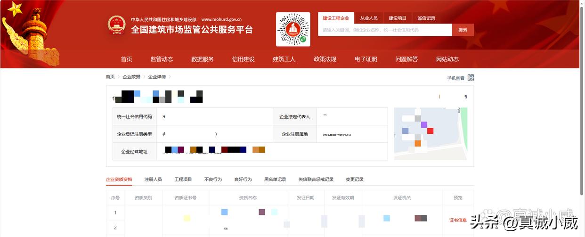
Task: Open 数据服务 navigation menu
Action: point(203,59)
